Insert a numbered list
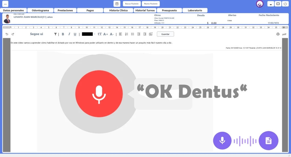The height and width of the screenshot is (157, 291). pos(126,34)
